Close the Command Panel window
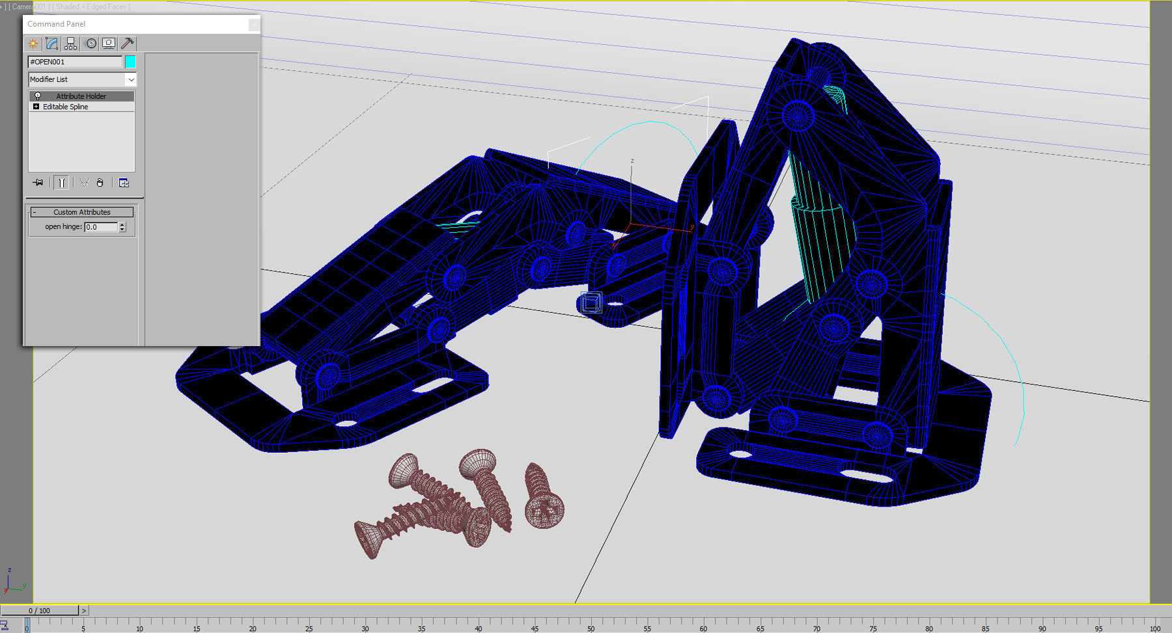This screenshot has width=1172, height=633. click(x=254, y=25)
